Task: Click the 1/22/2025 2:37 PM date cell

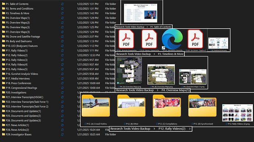Action: click(x=88, y=37)
